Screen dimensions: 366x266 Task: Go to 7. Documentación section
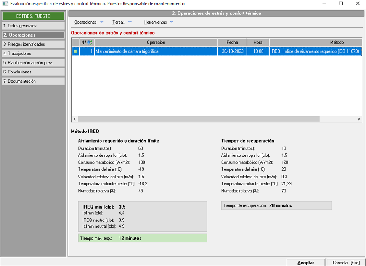point(33,81)
